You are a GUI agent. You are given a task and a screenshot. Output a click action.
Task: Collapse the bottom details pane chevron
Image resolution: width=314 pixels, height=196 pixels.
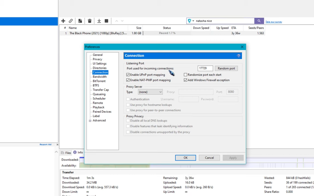coord(56,152)
